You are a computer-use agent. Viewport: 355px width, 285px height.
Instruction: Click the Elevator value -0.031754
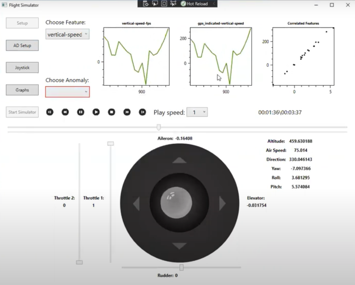click(x=256, y=205)
